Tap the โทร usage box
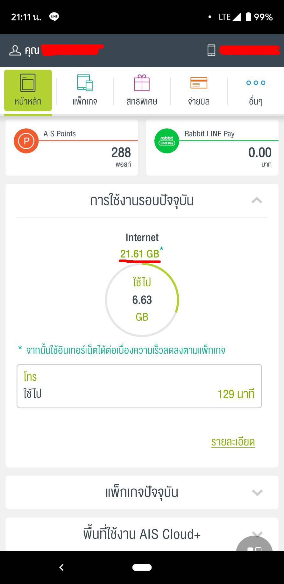 click(139, 386)
